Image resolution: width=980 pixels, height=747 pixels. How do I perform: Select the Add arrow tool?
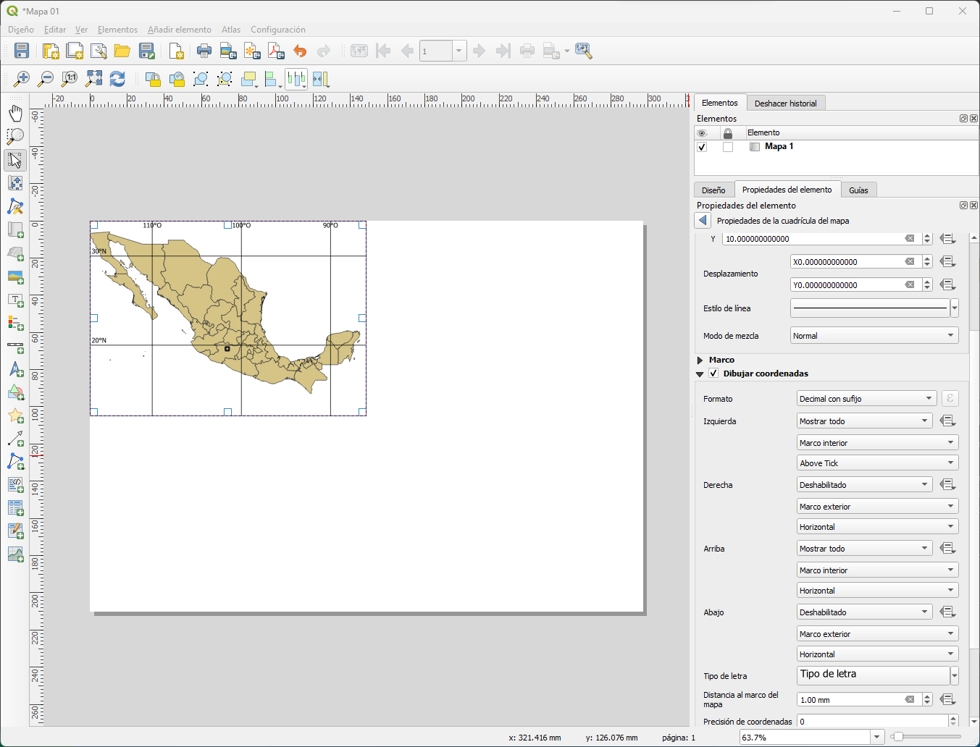[x=15, y=439]
